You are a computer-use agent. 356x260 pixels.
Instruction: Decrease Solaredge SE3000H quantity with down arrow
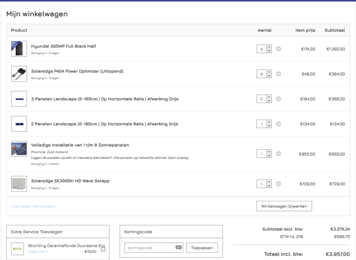click(x=269, y=186)
